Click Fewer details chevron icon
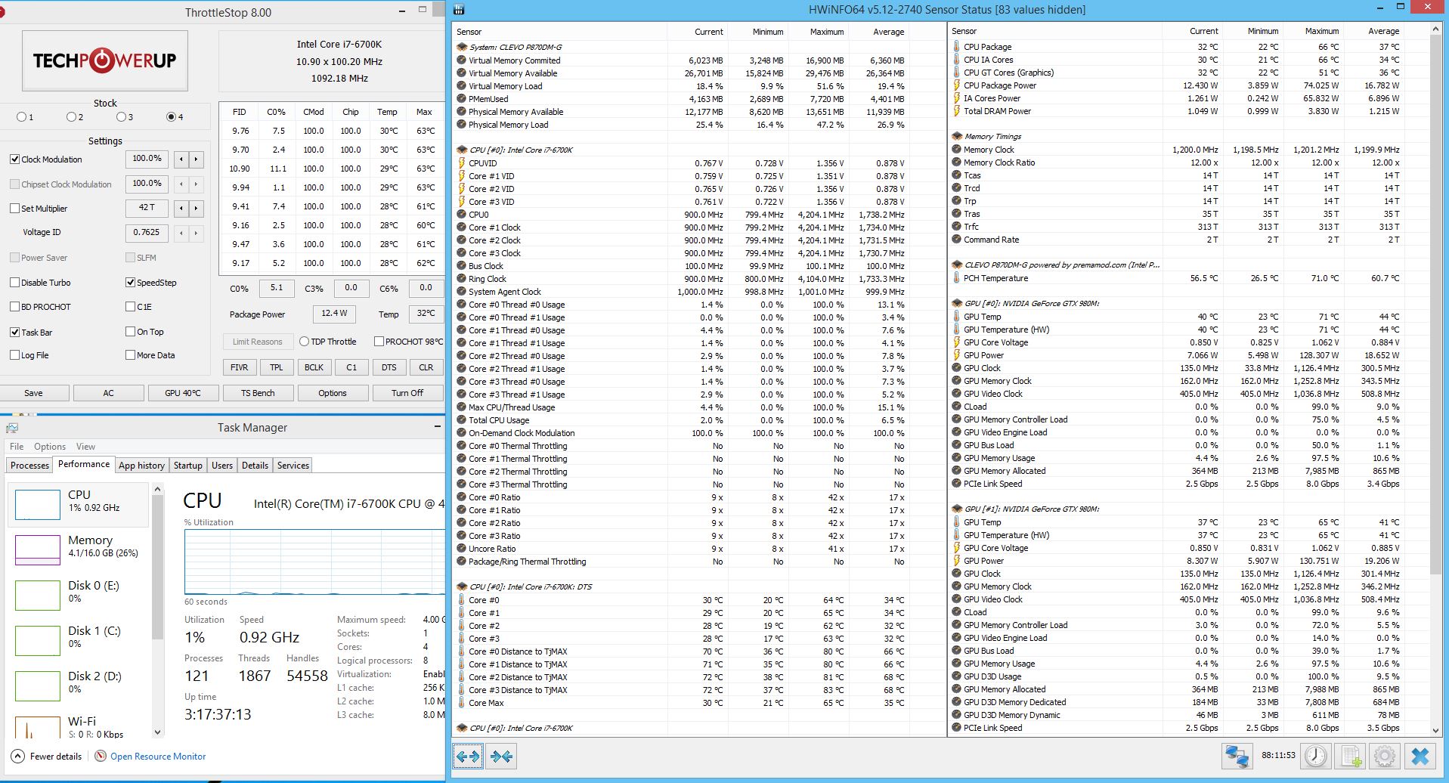This screenshot has height=783, width=1449. click(x=17, y=756)
